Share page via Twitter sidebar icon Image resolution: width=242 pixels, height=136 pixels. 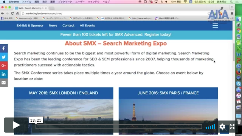tap(4, 57)
